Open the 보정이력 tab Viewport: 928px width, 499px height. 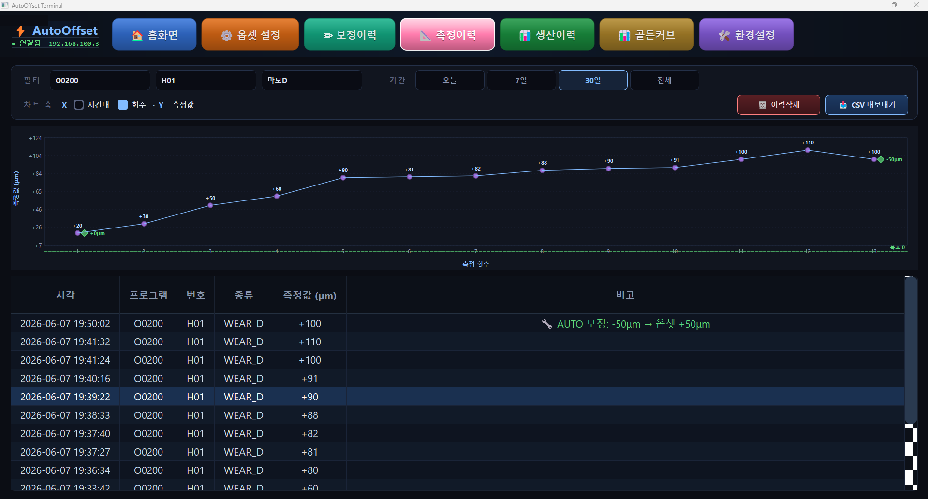pyautogui.click(x=350, y=34)
